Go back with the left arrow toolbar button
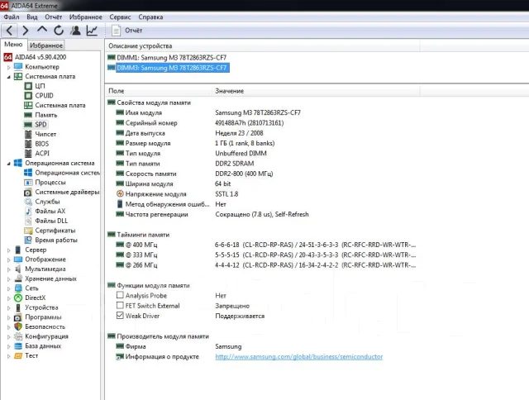Image resolution: width=529 pixels, height=400 pixels. pos(9,31)
